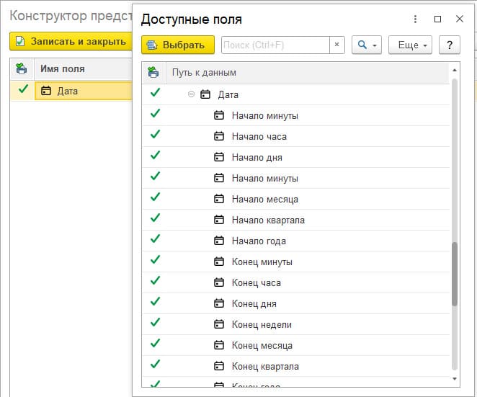Toggle green checkmark for Конец дня

[155, 302]
